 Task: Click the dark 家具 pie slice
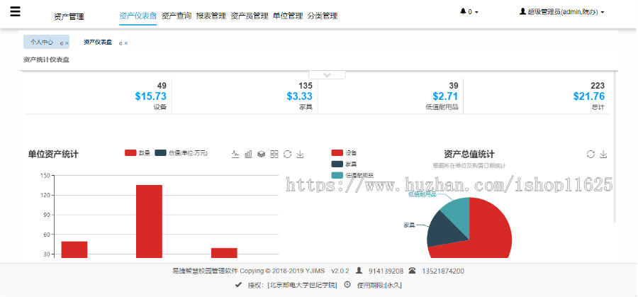click(446, 231)
